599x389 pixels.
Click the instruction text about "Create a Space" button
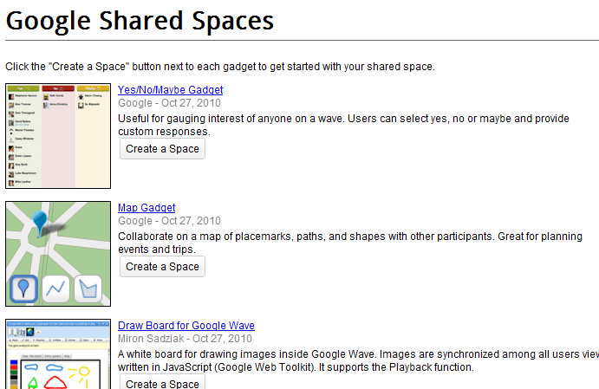coord(220,67)
